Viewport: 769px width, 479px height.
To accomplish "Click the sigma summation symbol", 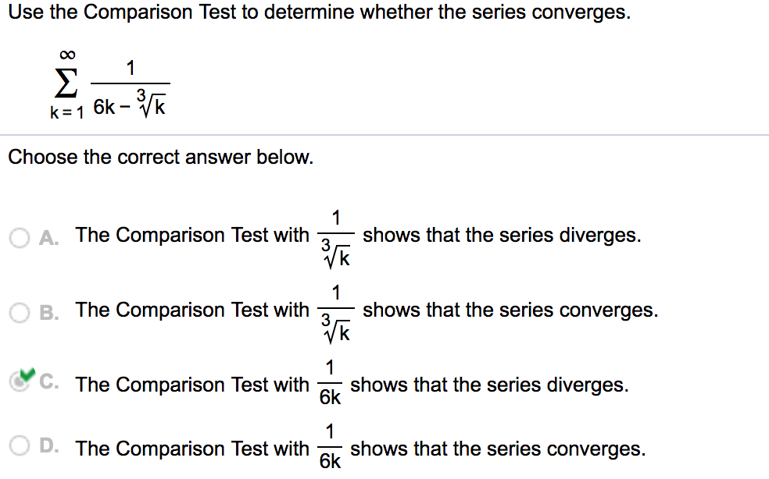I will [x=66, y=82].
